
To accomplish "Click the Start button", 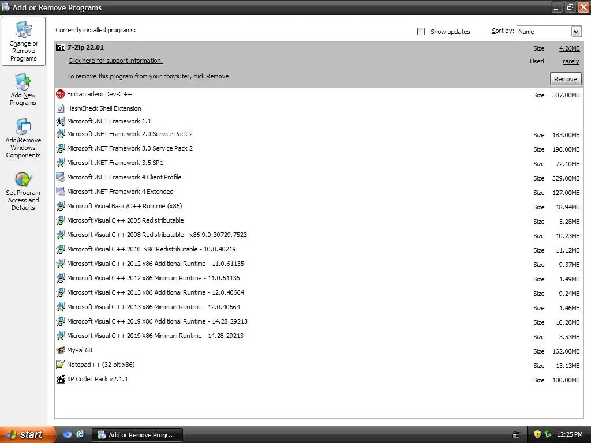I will coord(28,434).
